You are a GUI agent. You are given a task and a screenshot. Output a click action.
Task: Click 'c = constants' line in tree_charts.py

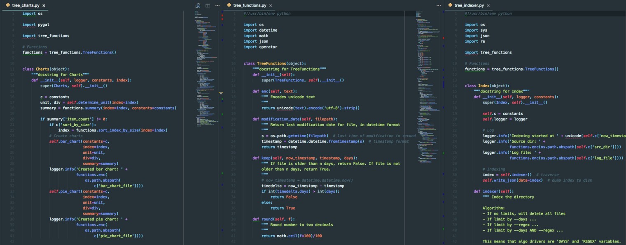55,97
